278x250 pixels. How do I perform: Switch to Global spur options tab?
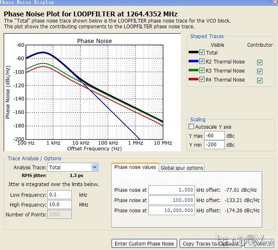point(182,168)
